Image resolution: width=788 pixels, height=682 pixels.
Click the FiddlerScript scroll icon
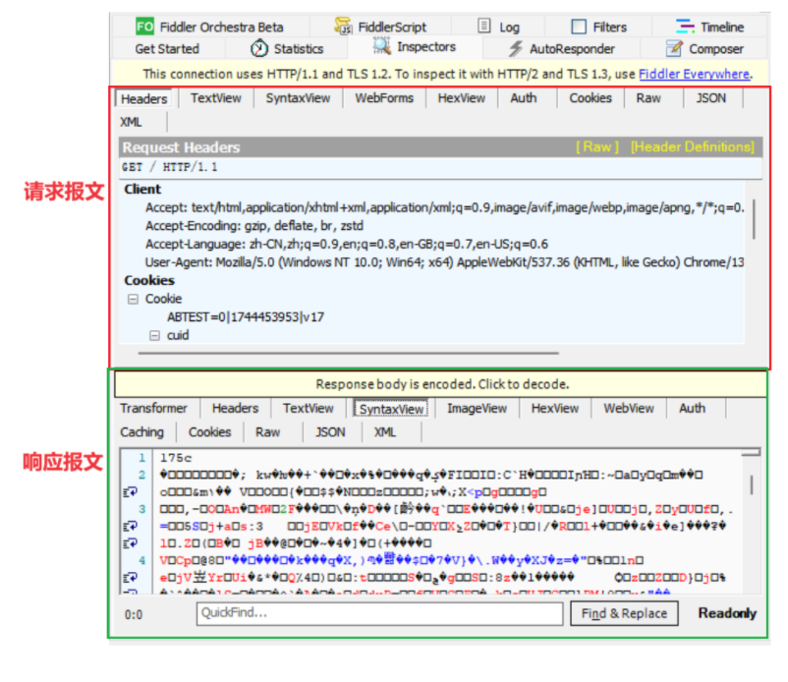[343, 27]
